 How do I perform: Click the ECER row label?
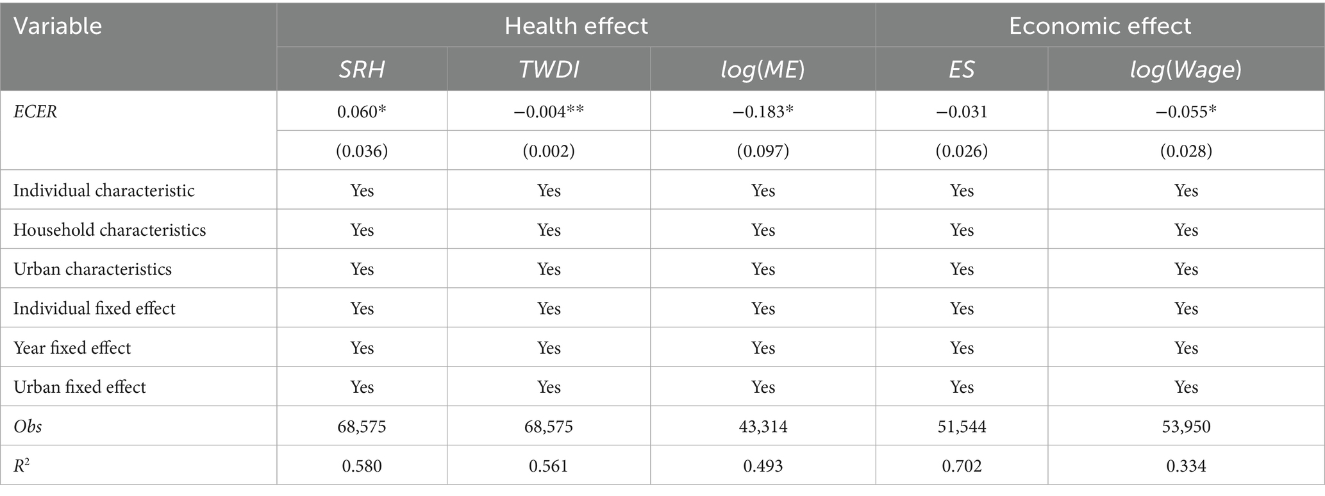[35, 112]
